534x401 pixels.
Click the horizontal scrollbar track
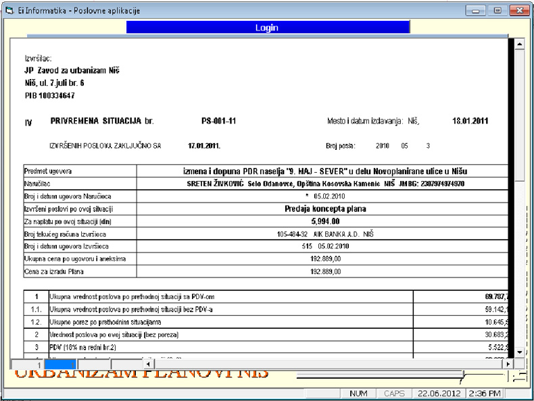coord(324,363)
